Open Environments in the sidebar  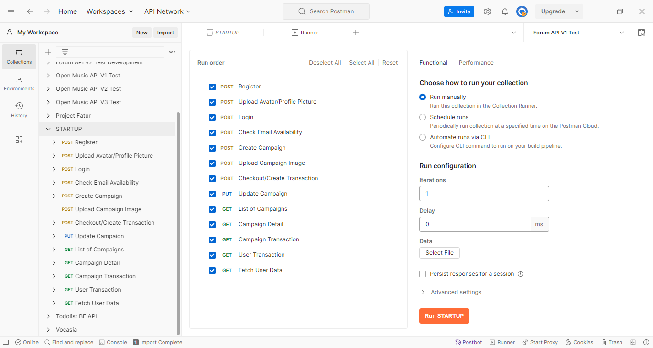pos(19,83)
